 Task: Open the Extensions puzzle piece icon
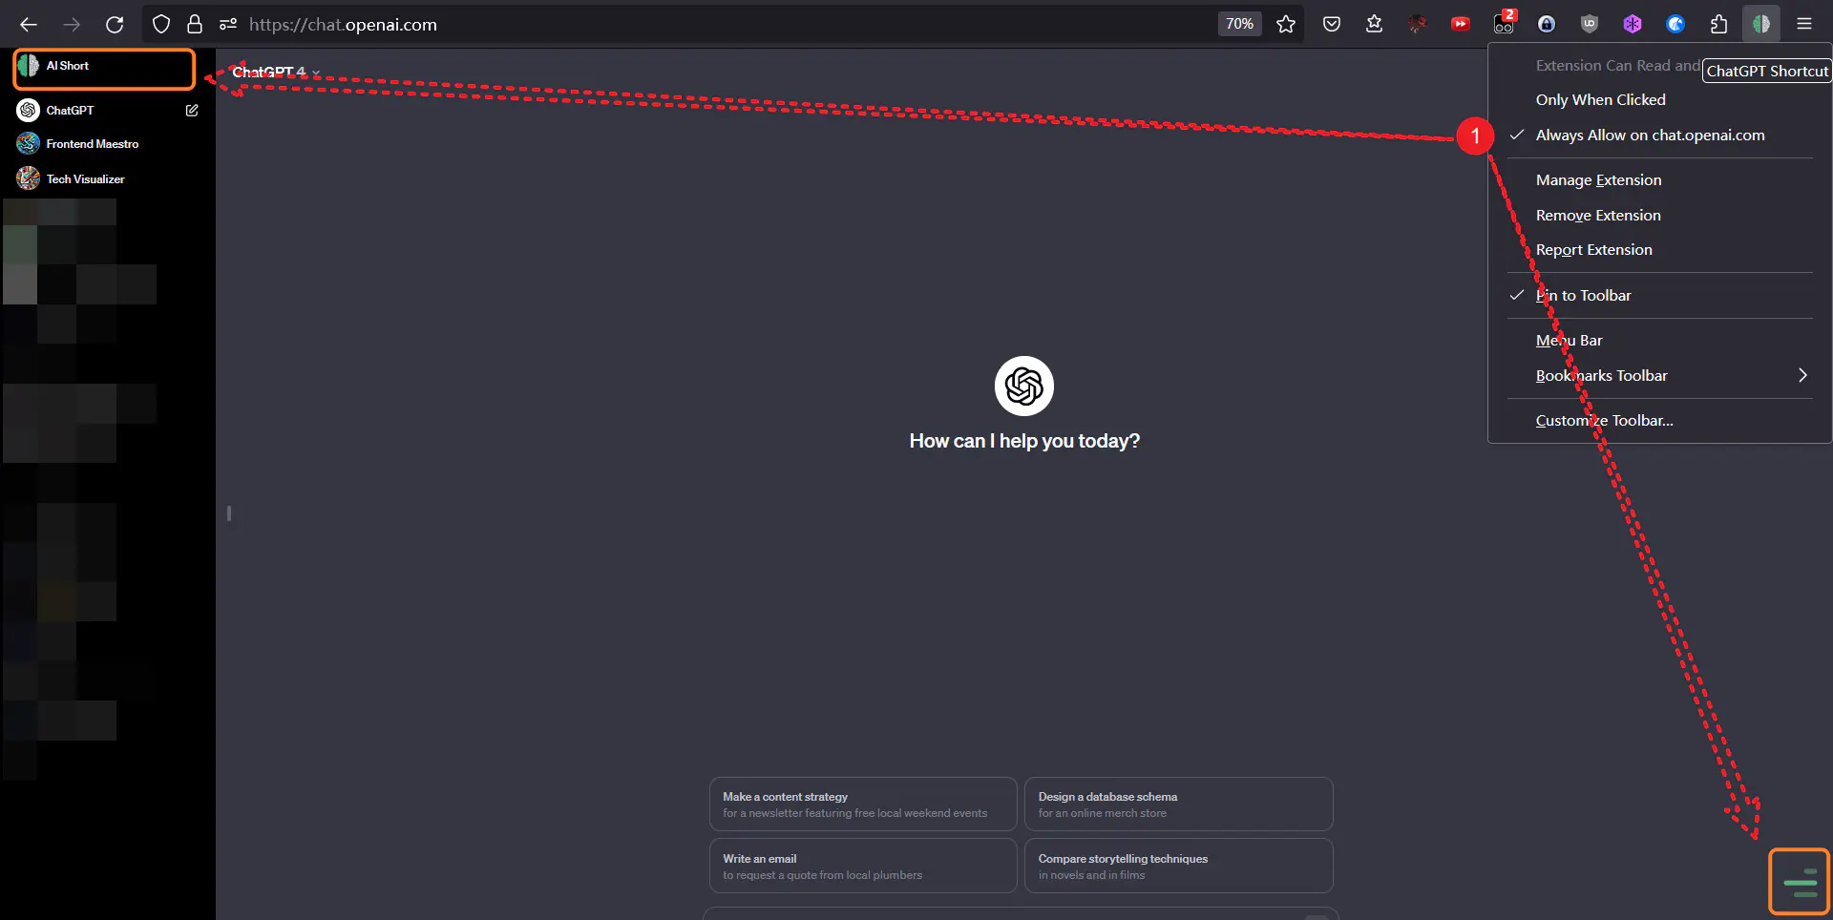pyautogui.click(x=1718, y=24)
